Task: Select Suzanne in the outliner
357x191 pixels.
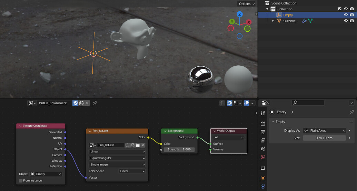Action: 289,21
